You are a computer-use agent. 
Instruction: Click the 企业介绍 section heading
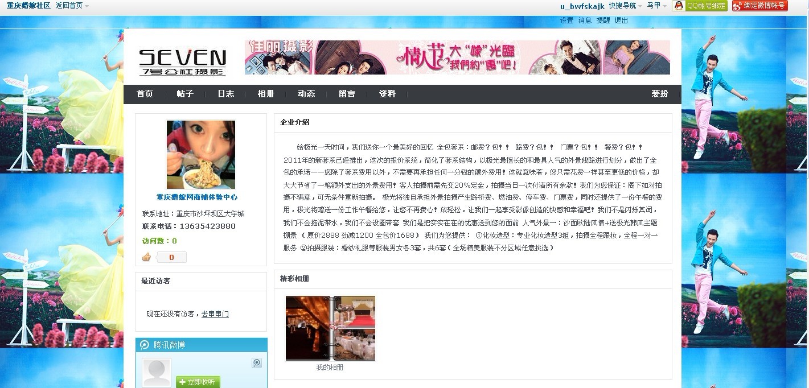click(295, 122)
